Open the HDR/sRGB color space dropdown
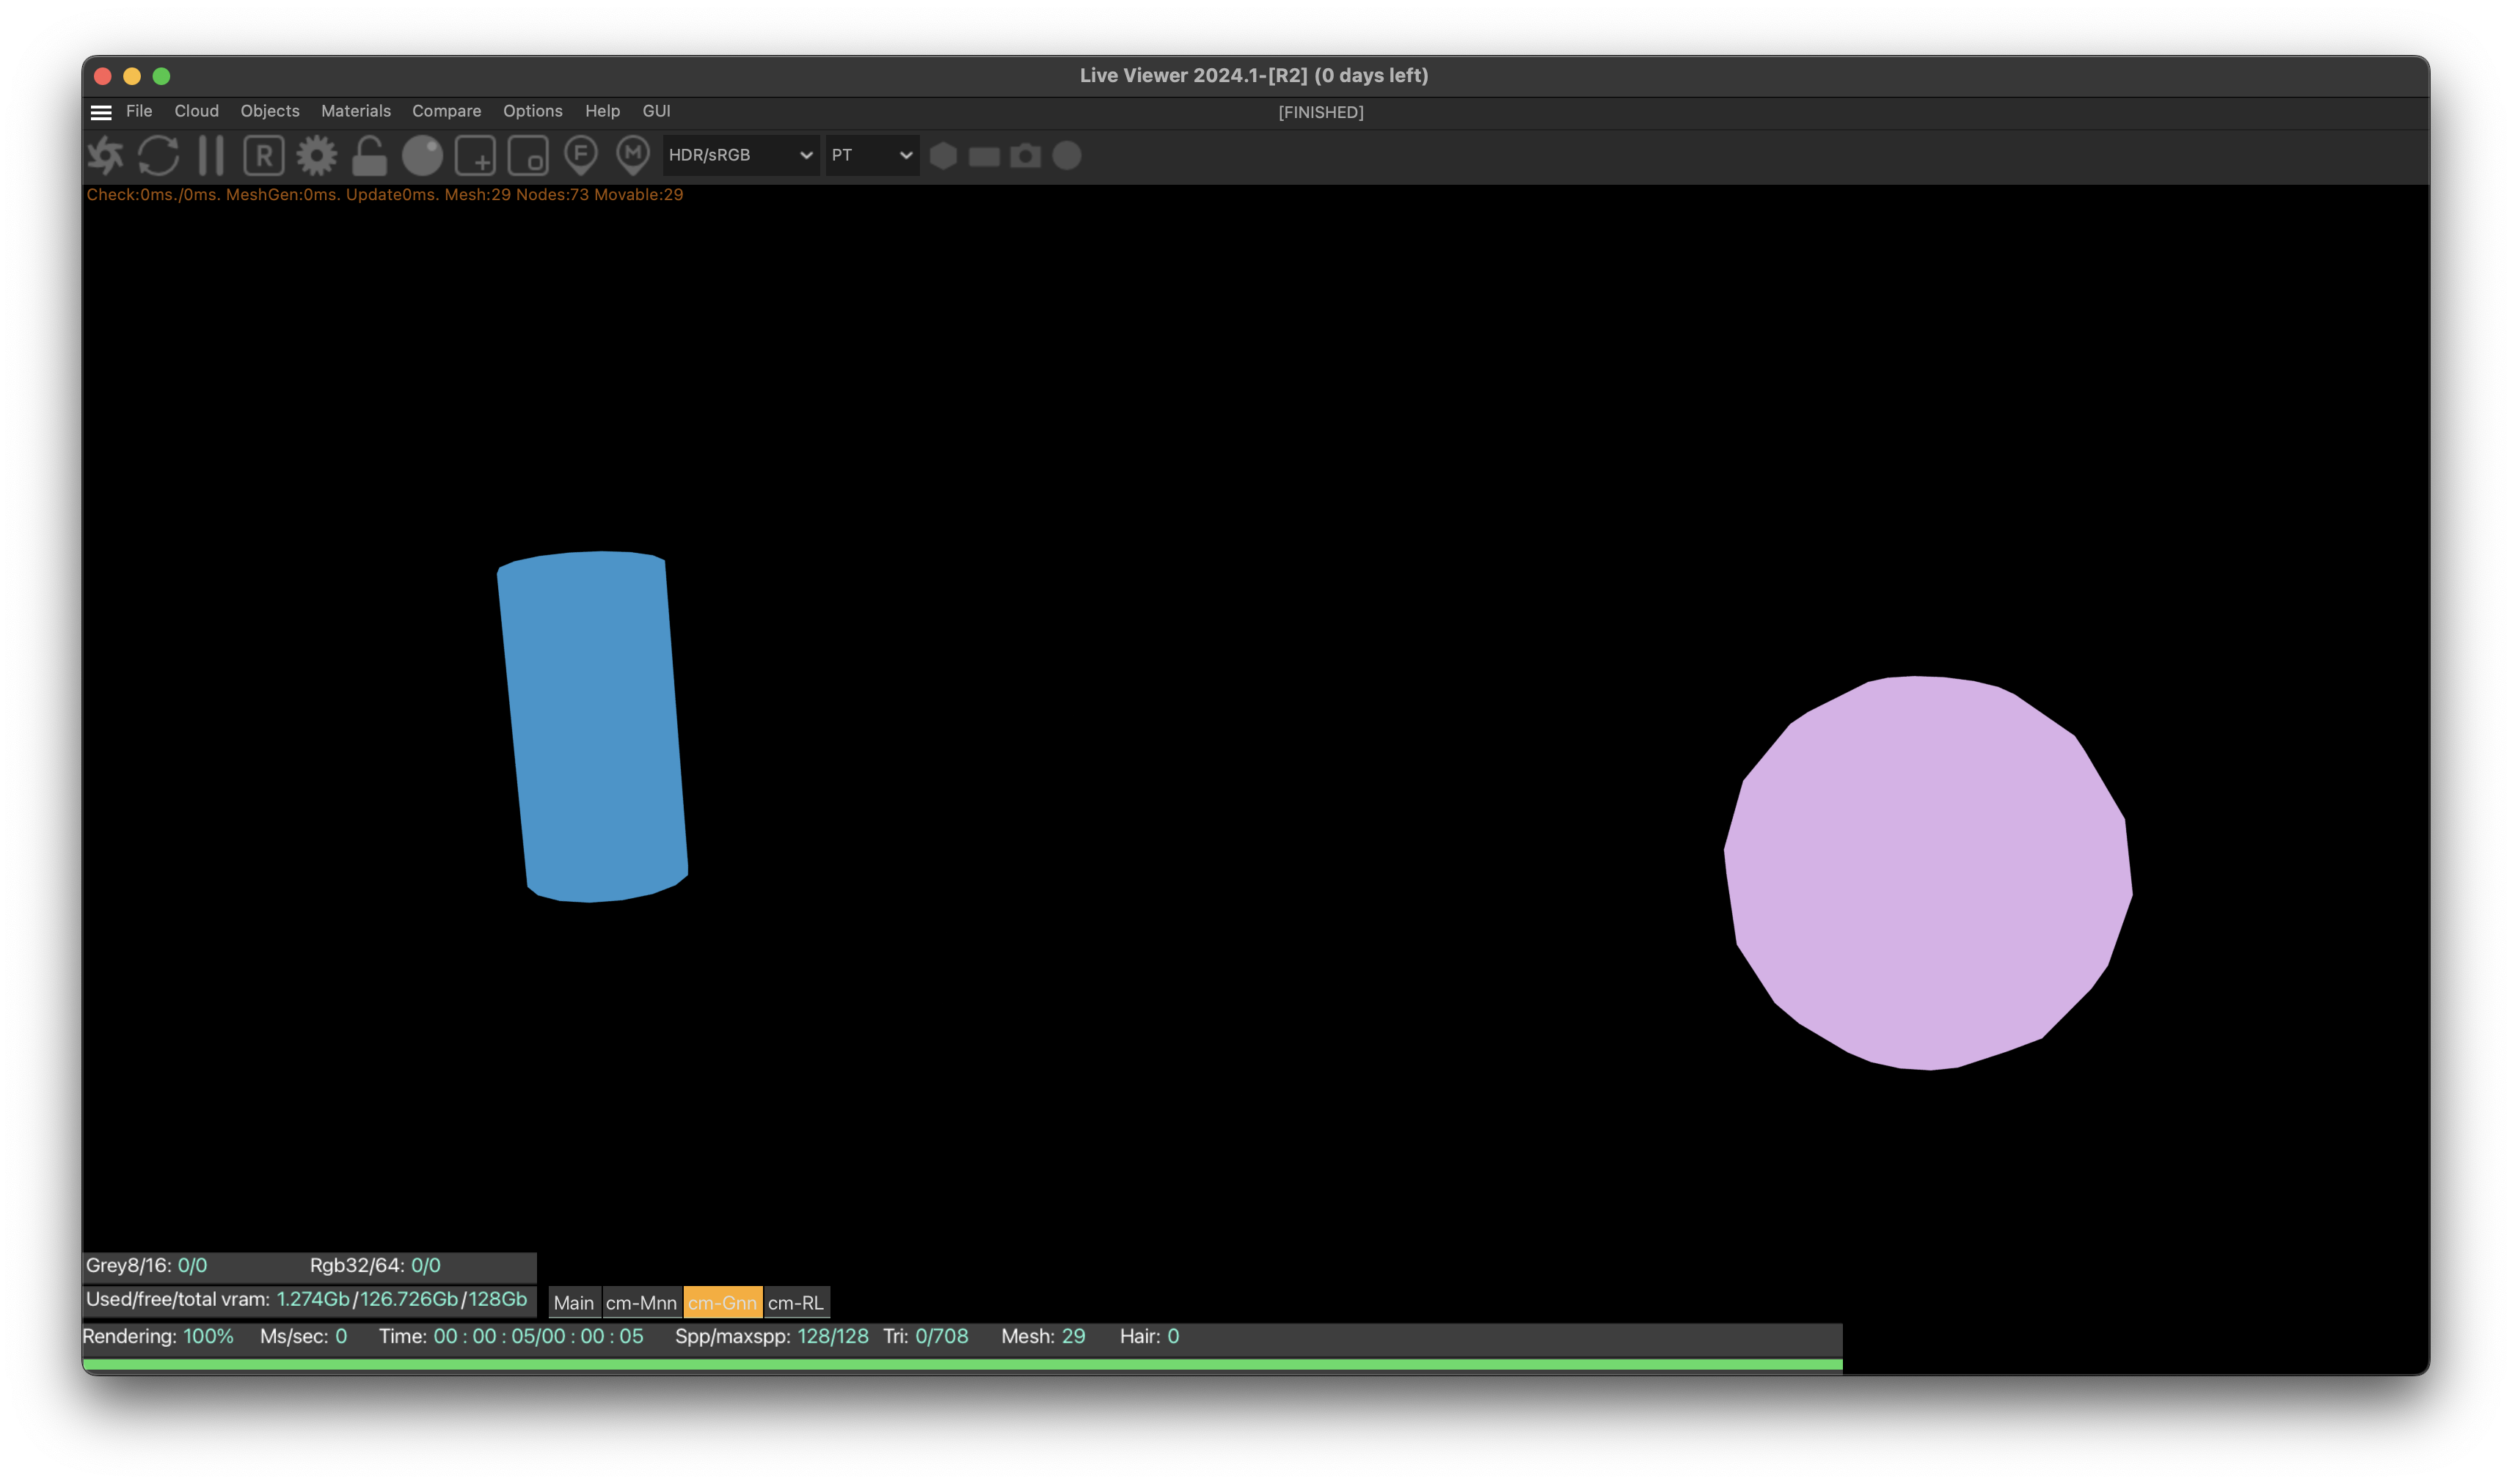This screenshot has width=2512, height=1484. (x=740, y=156)
